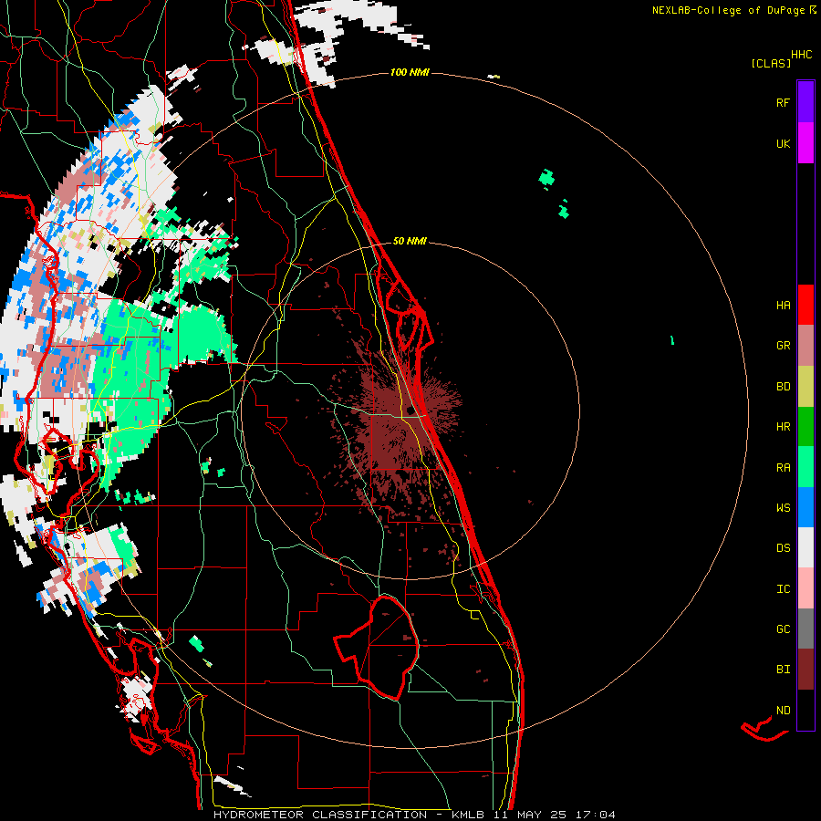This screenshot has height=821, width=821.
Task: Click the DS legend label
Action: point(783,548)
